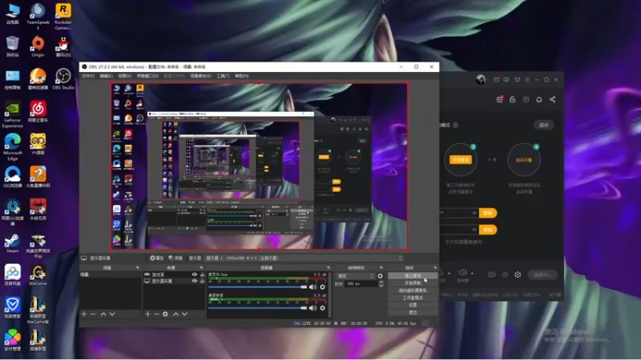Screen dimensions: 641x360
Task: Open source properties gear in OBS toolbar
Action: (x=156, y=258)
